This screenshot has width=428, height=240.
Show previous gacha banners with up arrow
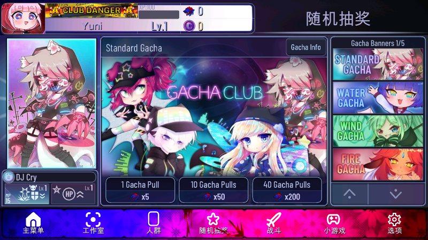(349, 194)
